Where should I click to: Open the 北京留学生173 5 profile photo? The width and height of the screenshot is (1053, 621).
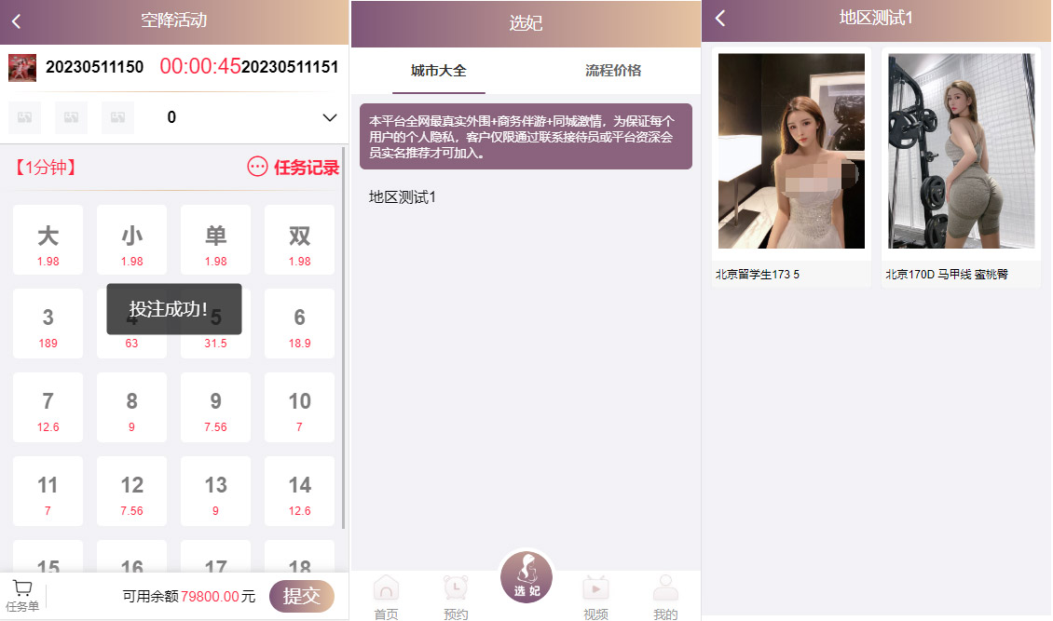coord(792,151)
